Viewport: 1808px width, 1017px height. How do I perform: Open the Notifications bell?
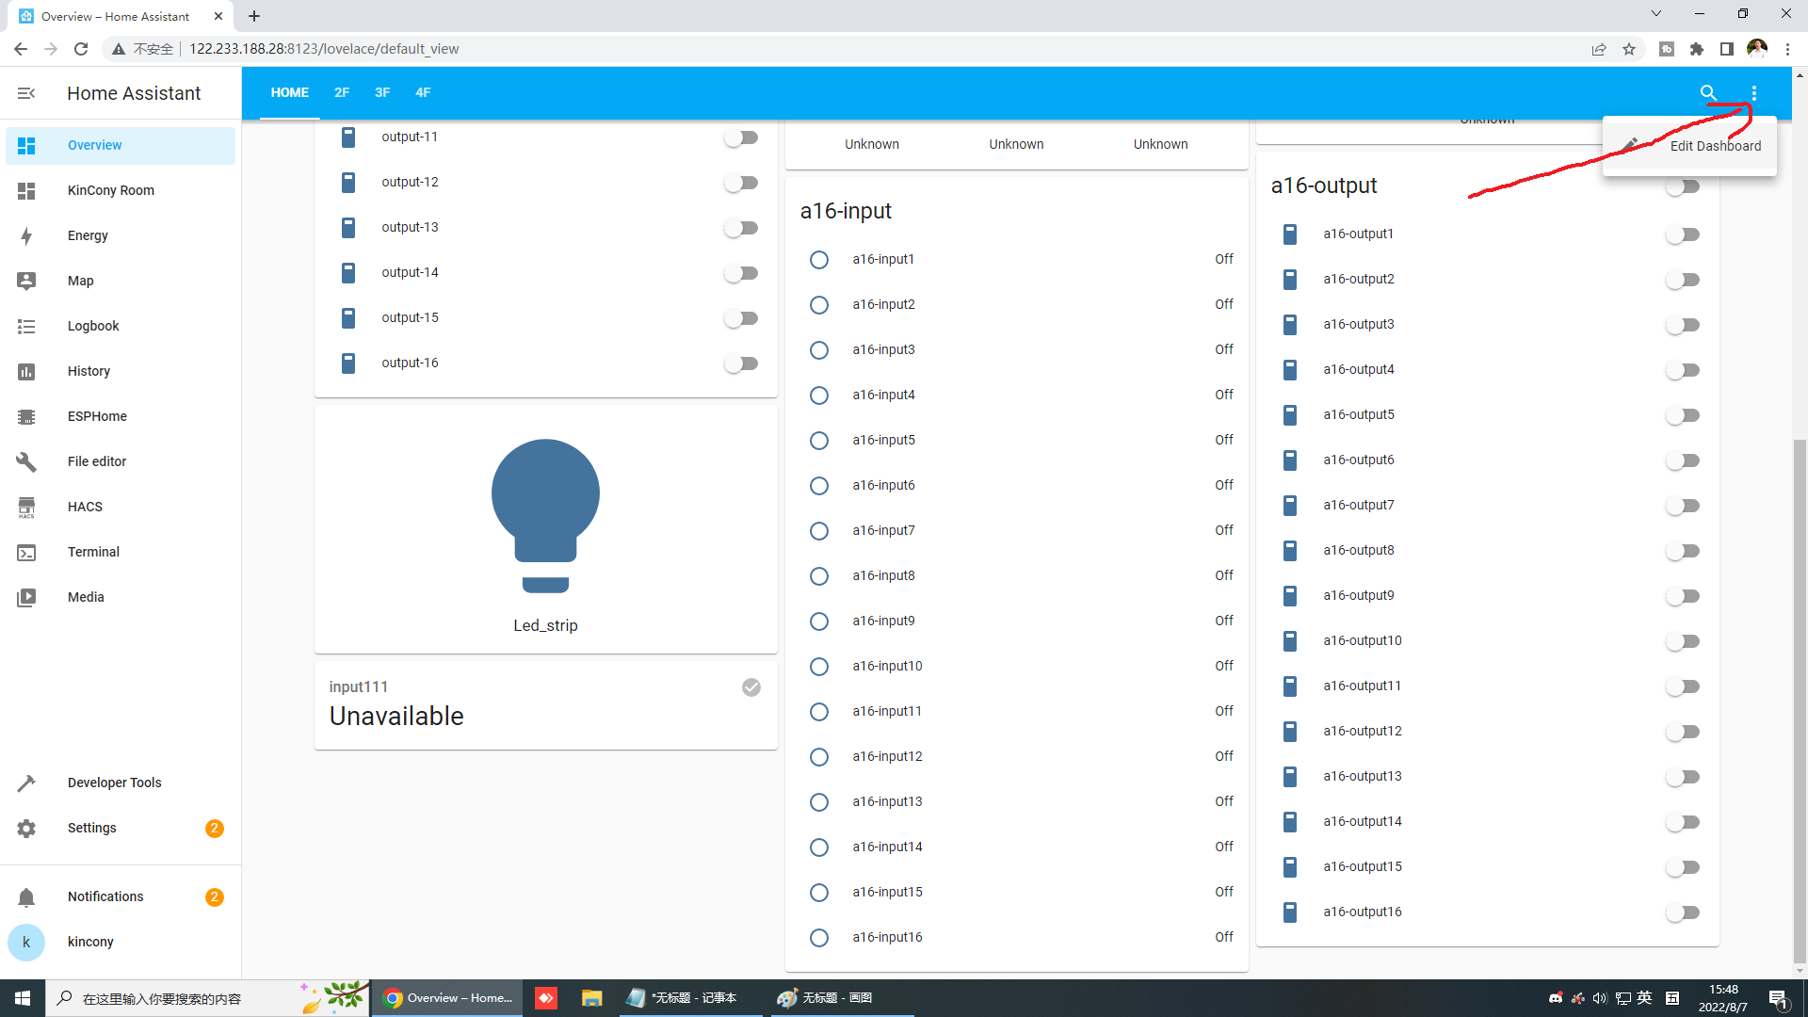(x=26, y=896)
